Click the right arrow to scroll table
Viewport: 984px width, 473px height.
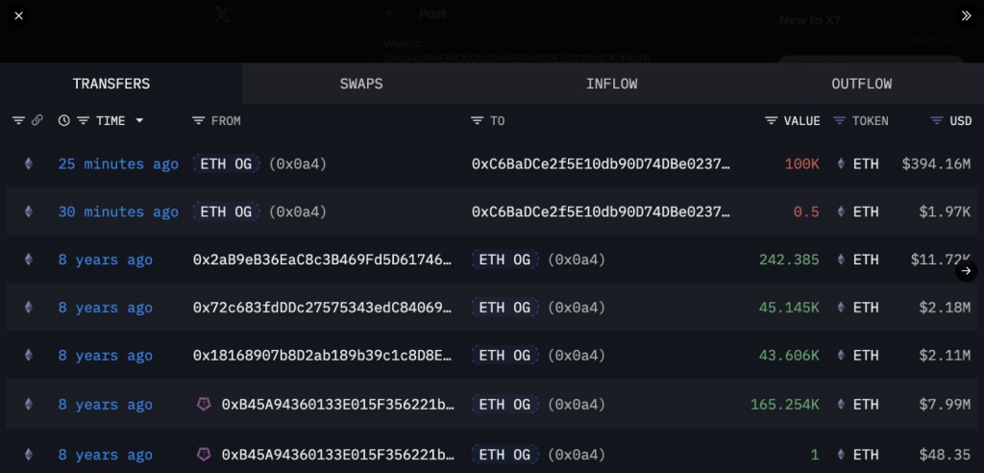point(965,272)
